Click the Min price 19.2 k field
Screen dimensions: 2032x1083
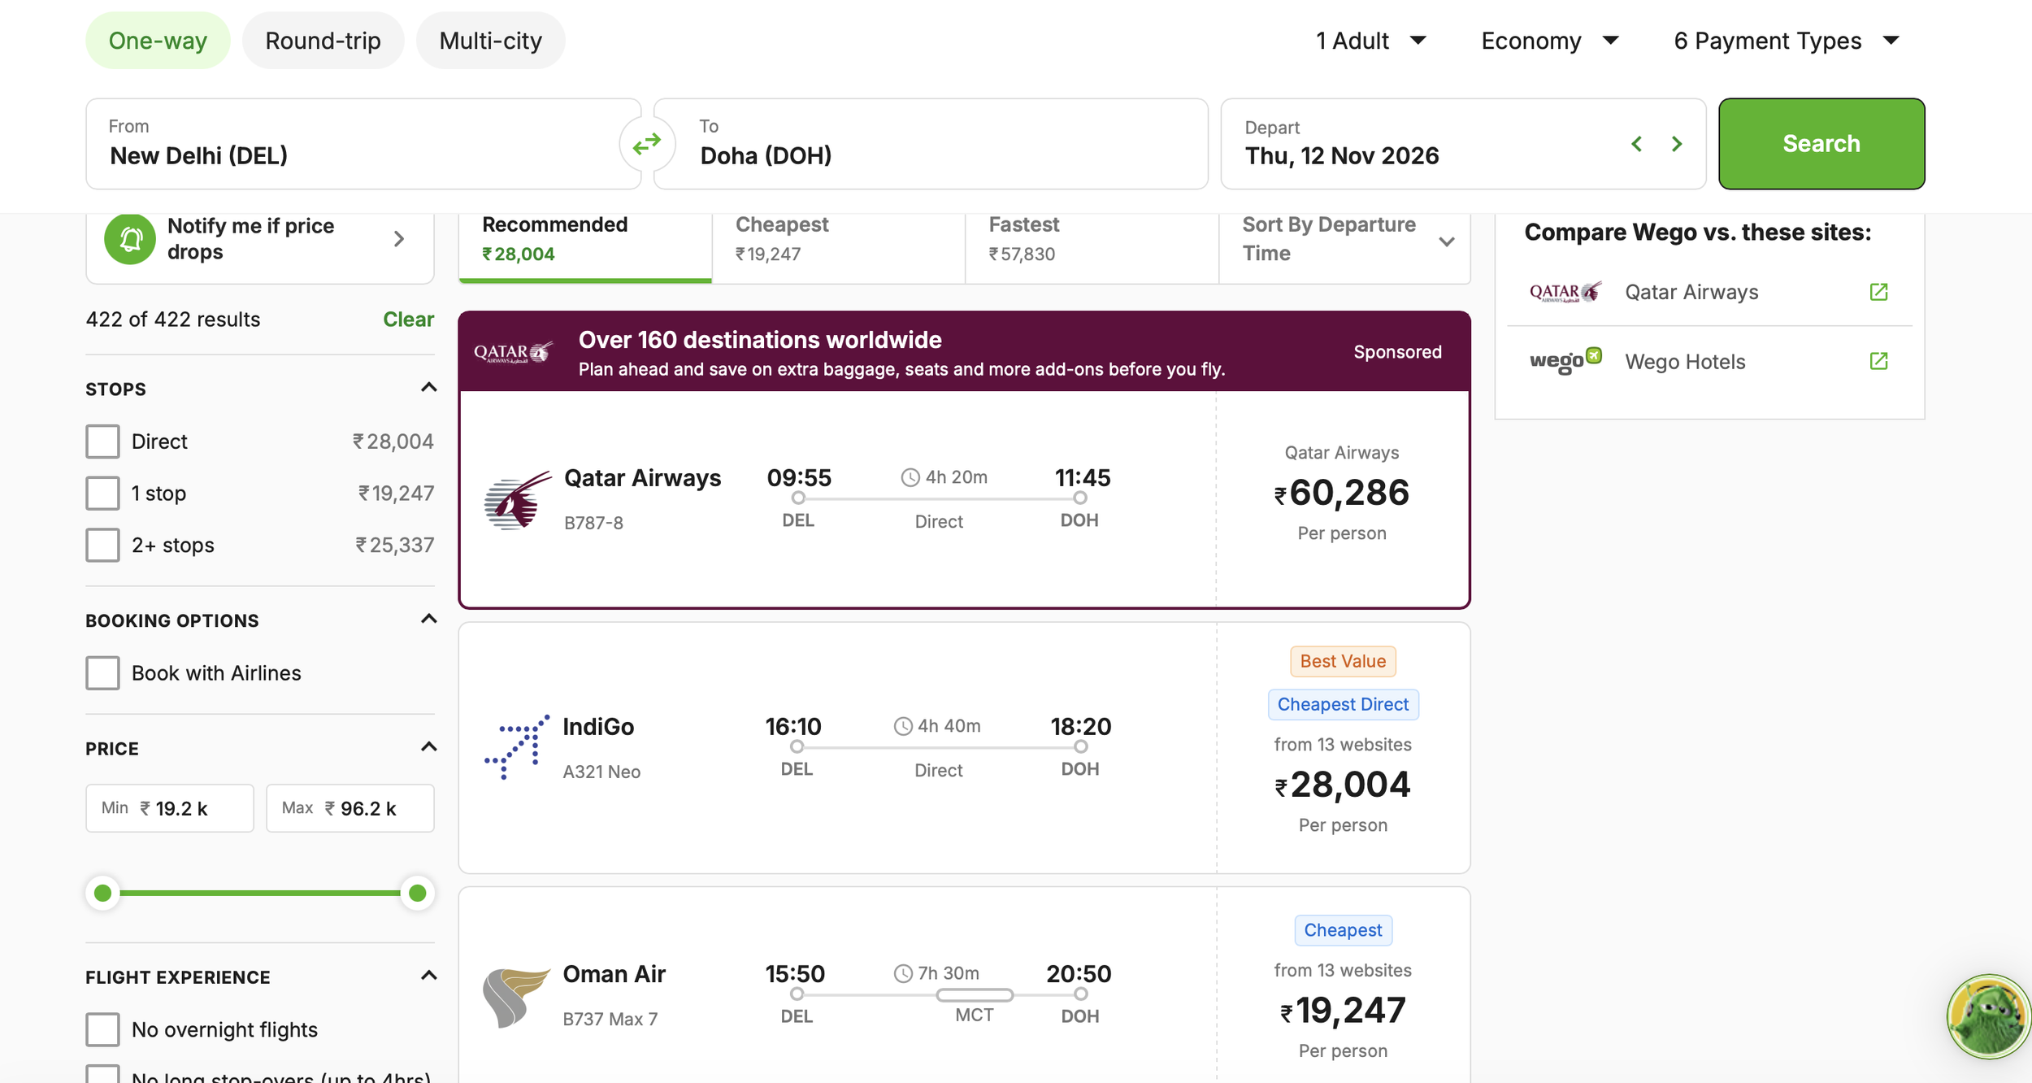point(170,808)
